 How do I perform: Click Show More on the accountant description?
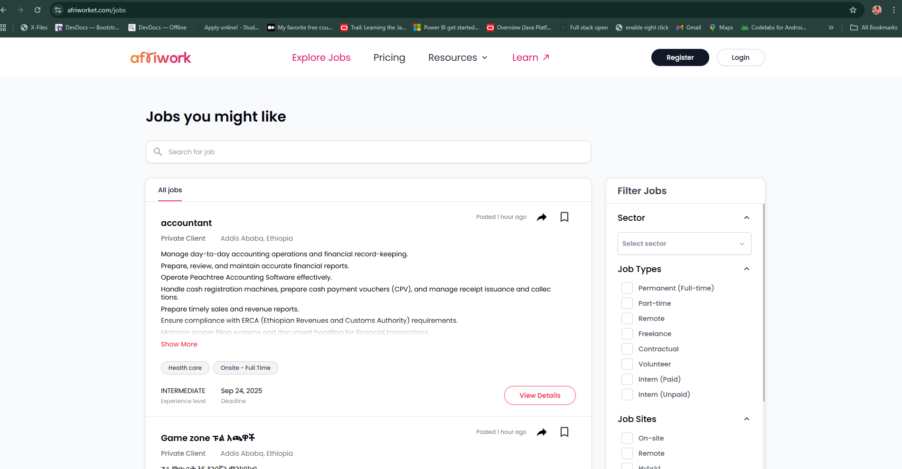coord(179,344)
